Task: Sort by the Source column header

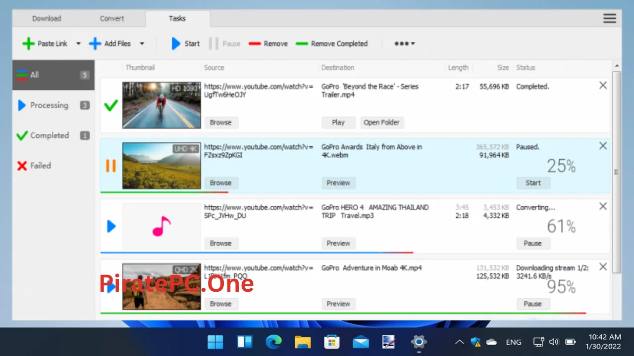Action: (x=214, y=68)
